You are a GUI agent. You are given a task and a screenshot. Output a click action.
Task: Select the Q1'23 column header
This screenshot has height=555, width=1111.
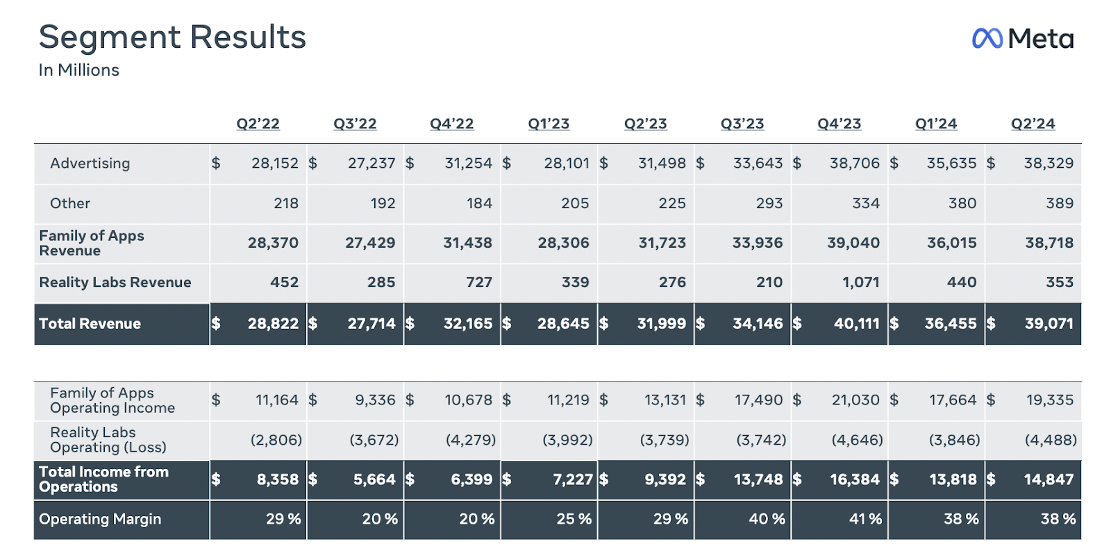[549, 124]
